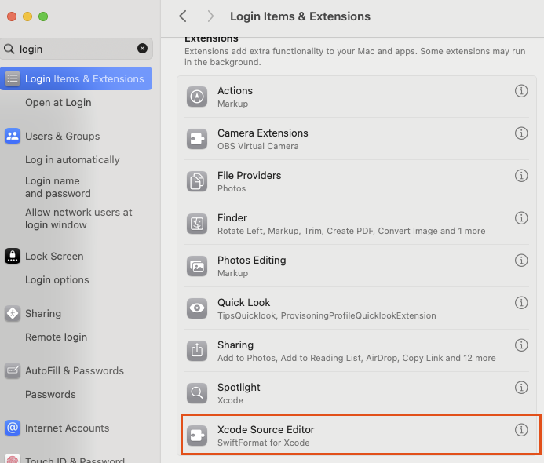Click the Sharing sidebar icon
This screenshot has height=463, width=544.
point(13,314)
